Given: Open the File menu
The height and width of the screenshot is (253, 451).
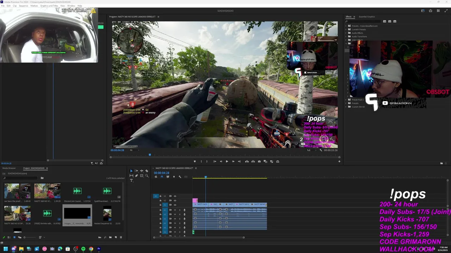Looking at the screenshot, I should 3,6.
